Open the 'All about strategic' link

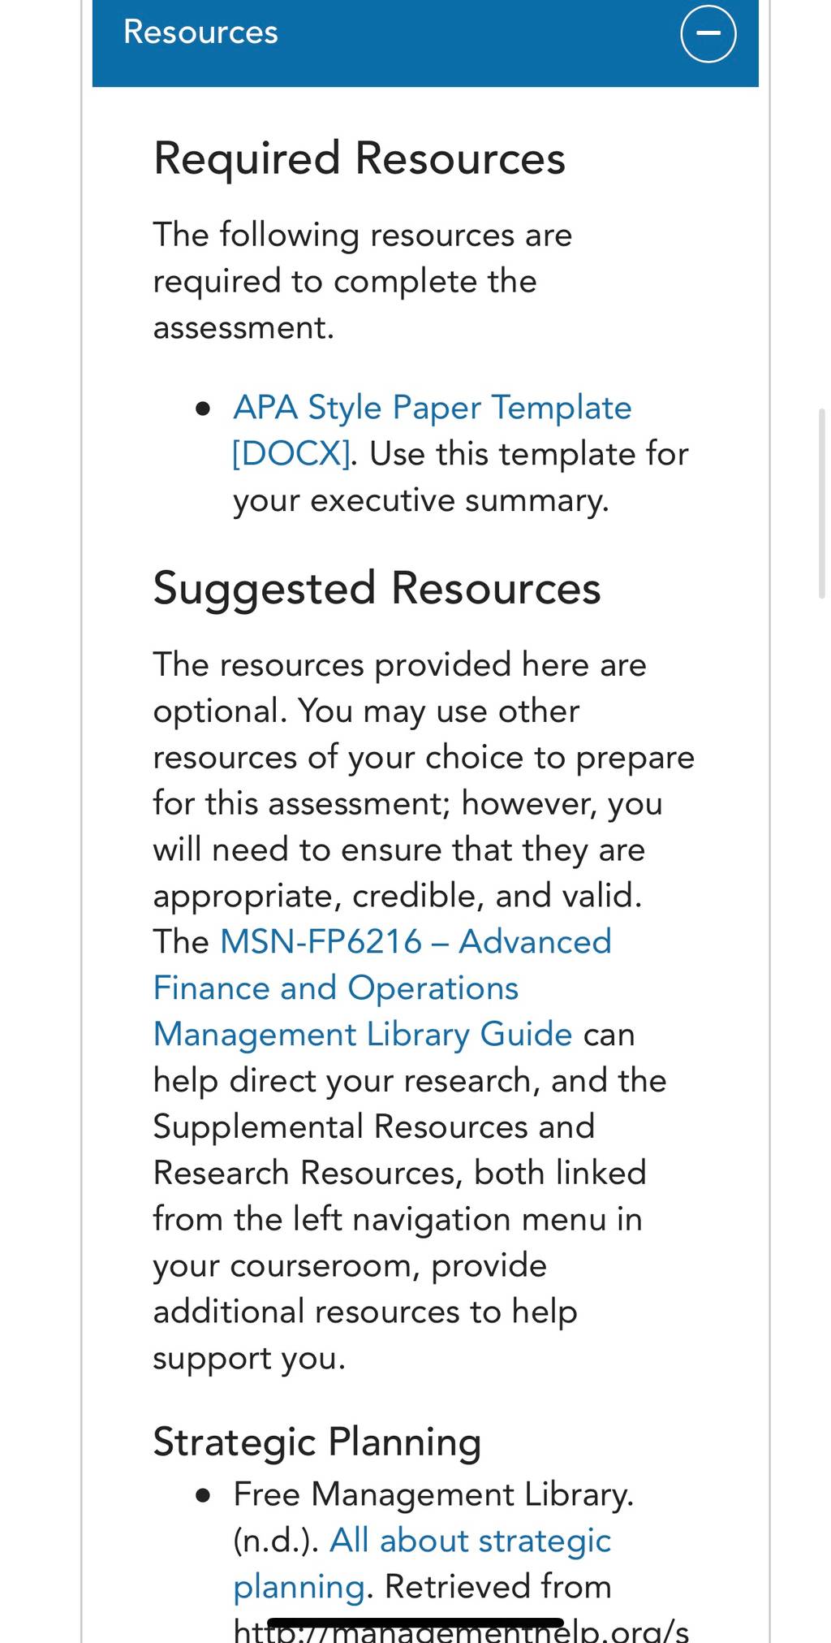(x=470, y=1541)
